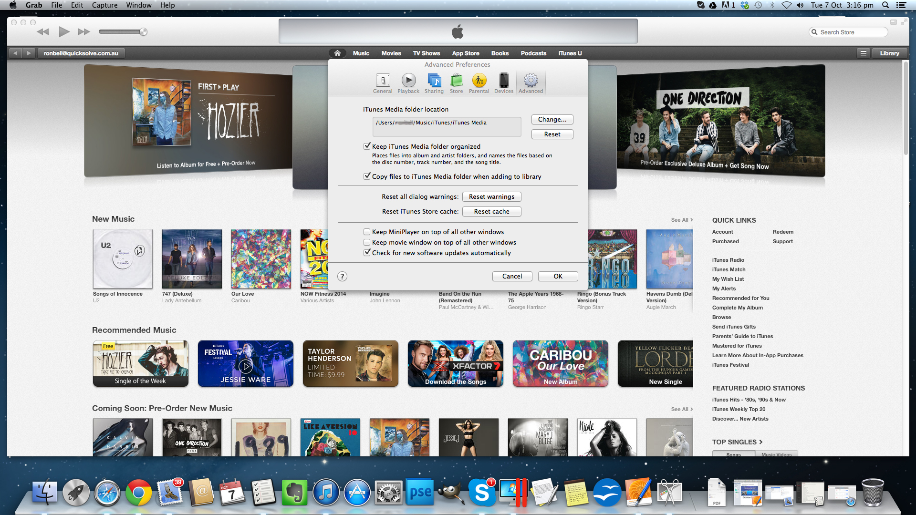This screenshot has height=515, width=916.
Task: Navigate forward in iTunes Store
Action: click(x=29, y=53)
